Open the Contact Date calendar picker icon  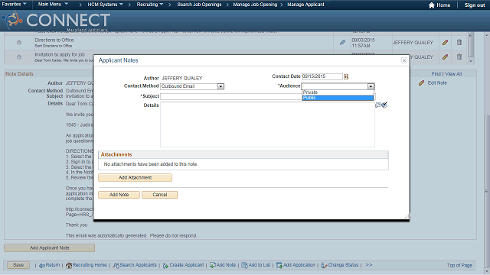click(x=346, y=76)
